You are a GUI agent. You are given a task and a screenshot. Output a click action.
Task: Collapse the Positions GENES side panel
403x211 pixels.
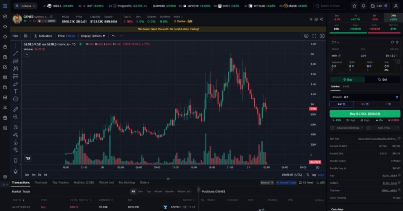pyautogui.click(x=198, y=190)
